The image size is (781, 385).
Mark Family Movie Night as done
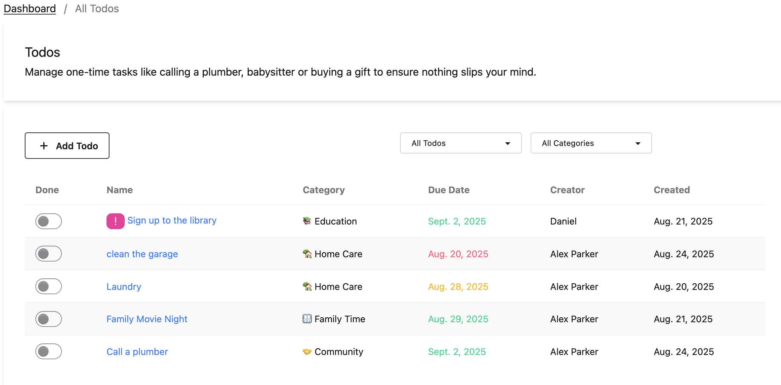(49, 319)
